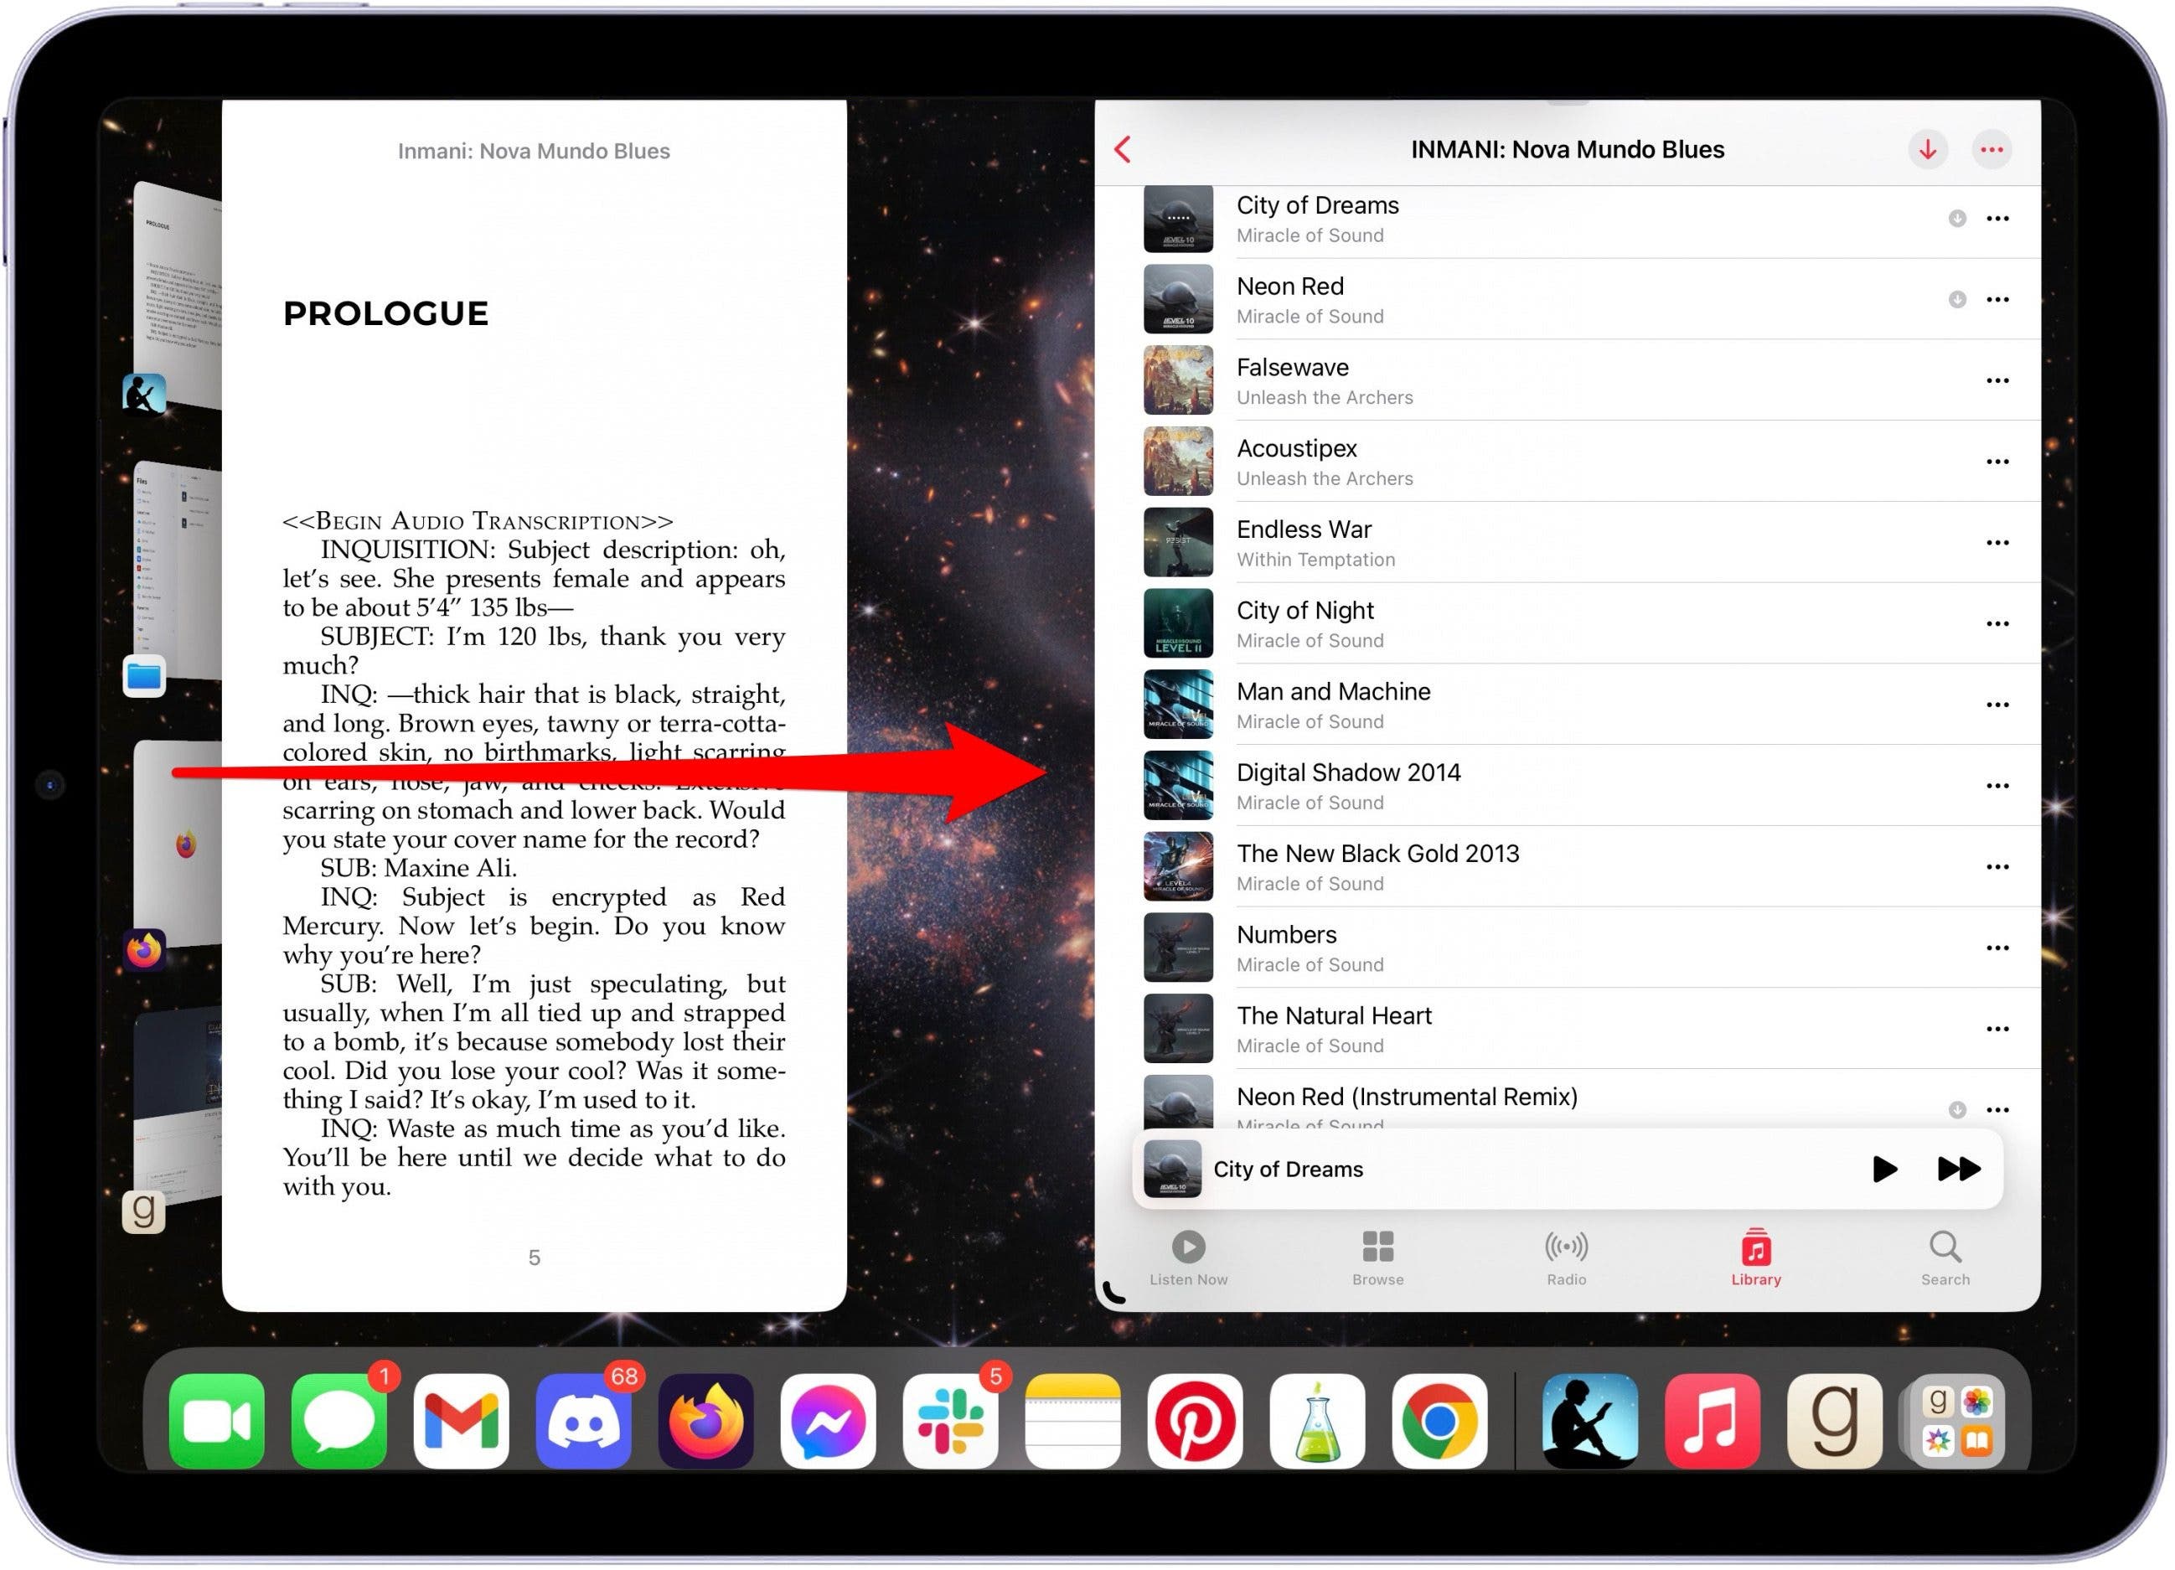Open more options for Endless War
Screen dimensions: 2175x1570
tap(1997, 543)
